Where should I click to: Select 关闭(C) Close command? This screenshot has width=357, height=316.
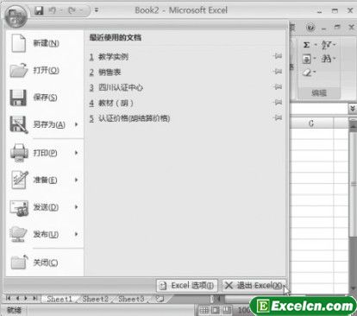pyautogui.click(x=45, y=262)
